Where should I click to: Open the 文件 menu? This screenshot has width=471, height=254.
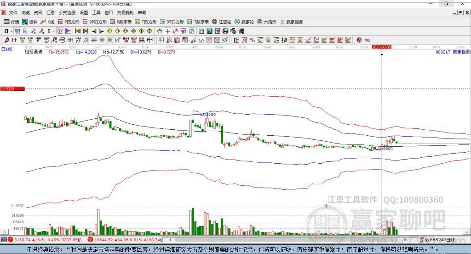coord(13,12)
